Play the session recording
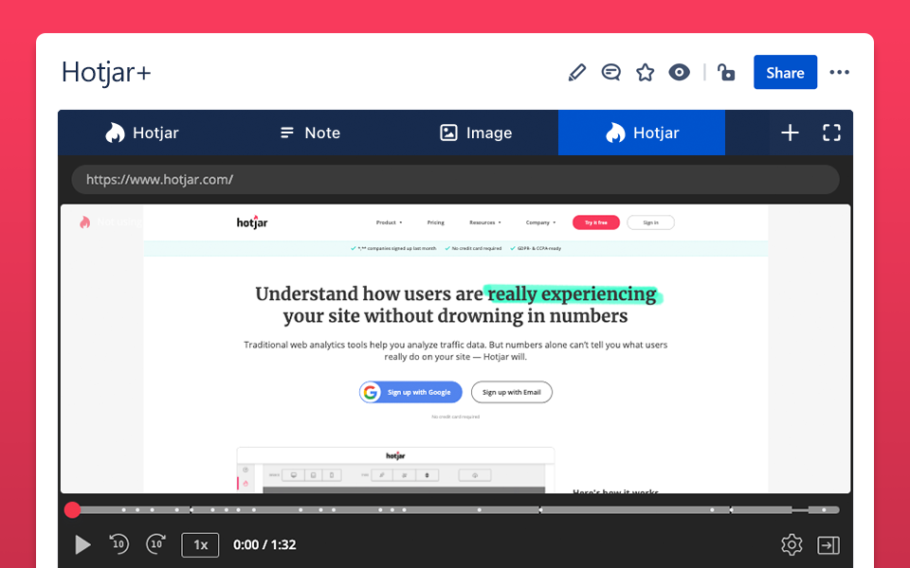This screenshot has height=568, width=910. tap(82, 545)
